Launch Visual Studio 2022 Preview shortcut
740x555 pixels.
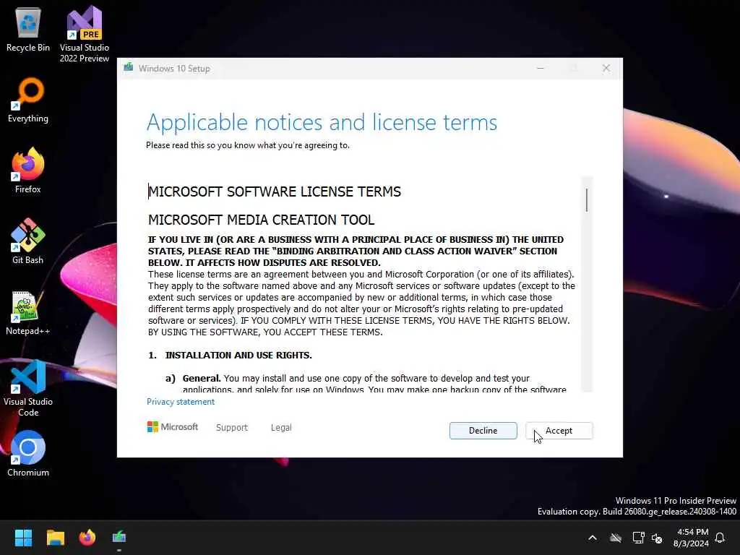[84, 34]
